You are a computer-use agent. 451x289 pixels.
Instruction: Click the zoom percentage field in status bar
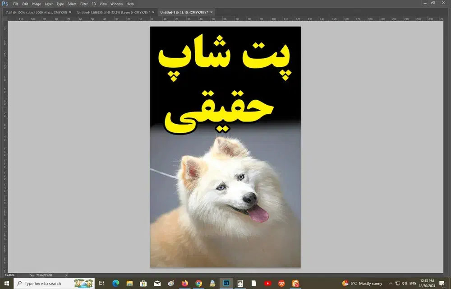point(9,275)
